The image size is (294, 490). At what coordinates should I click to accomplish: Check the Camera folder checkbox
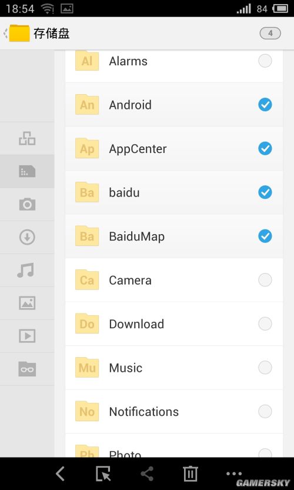(x=265, y=280)
